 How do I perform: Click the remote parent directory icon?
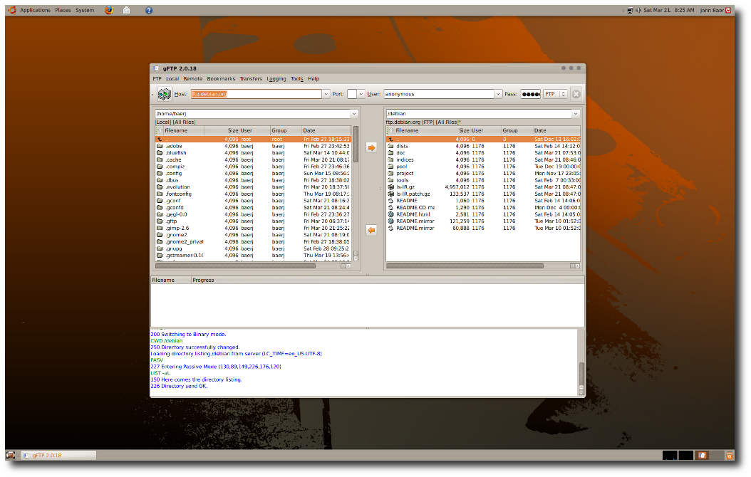click(x=391, y=140)
